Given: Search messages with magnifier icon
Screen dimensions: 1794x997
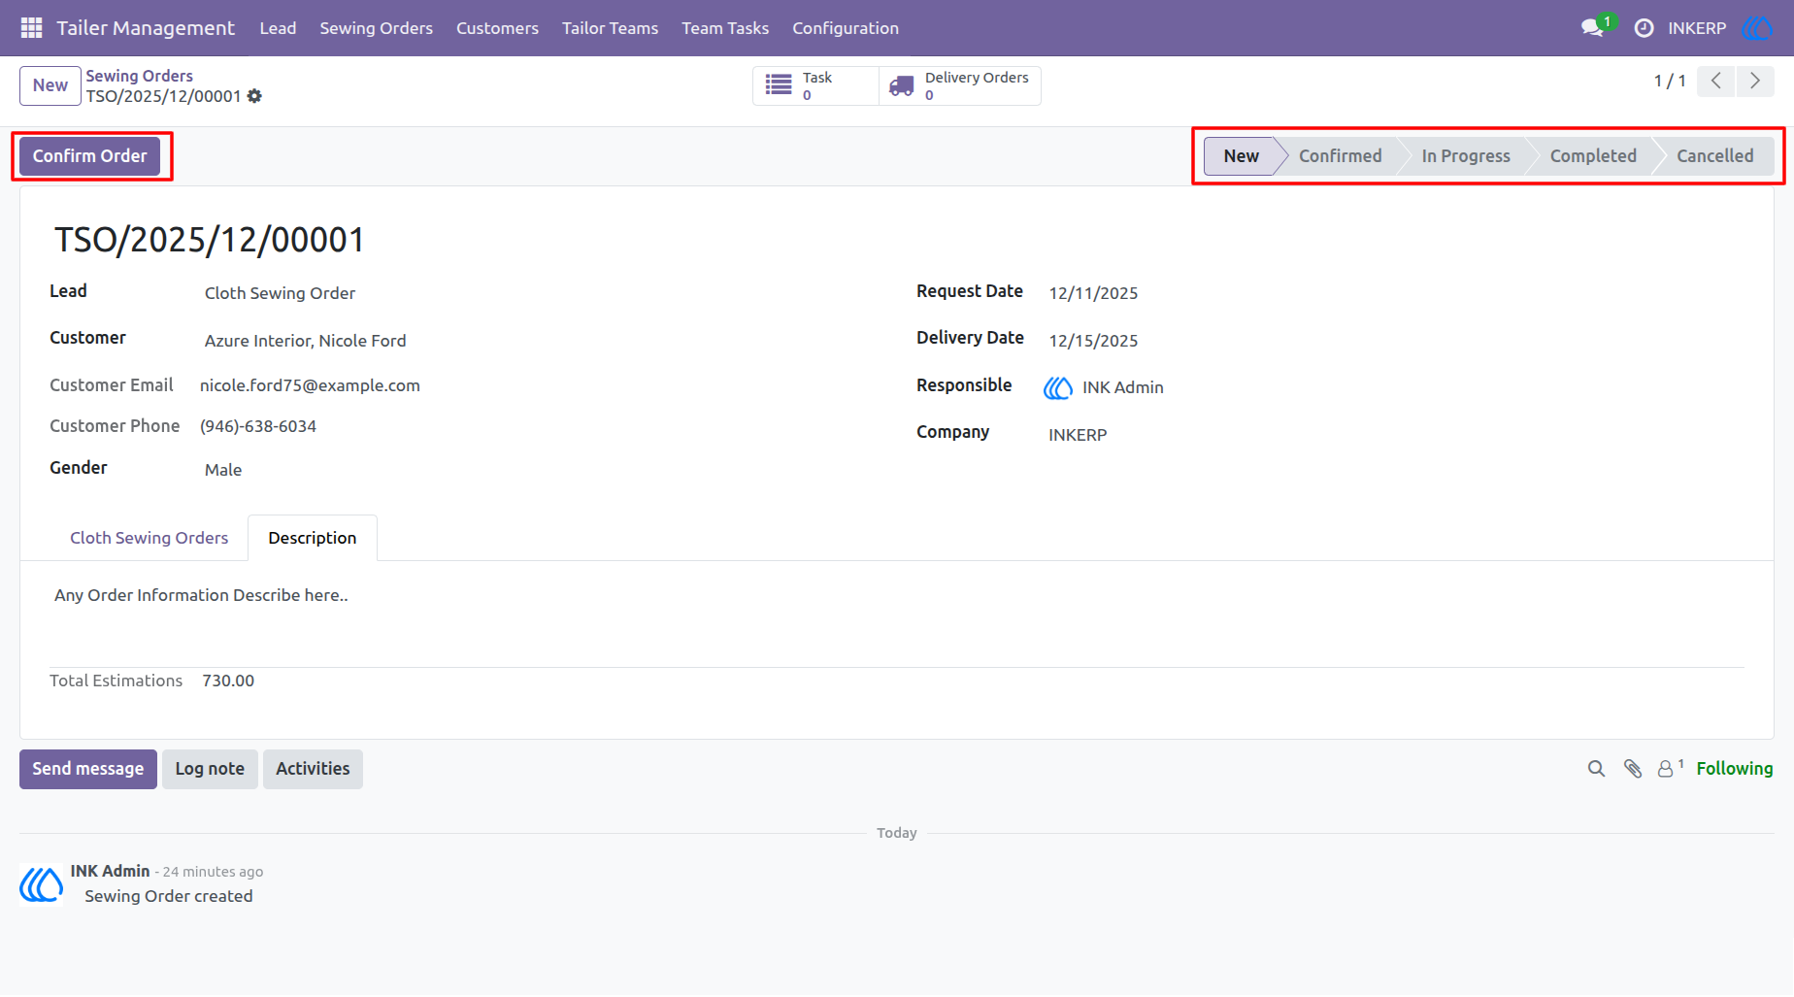Looking at the screenshot, I should click(1596, 769).
